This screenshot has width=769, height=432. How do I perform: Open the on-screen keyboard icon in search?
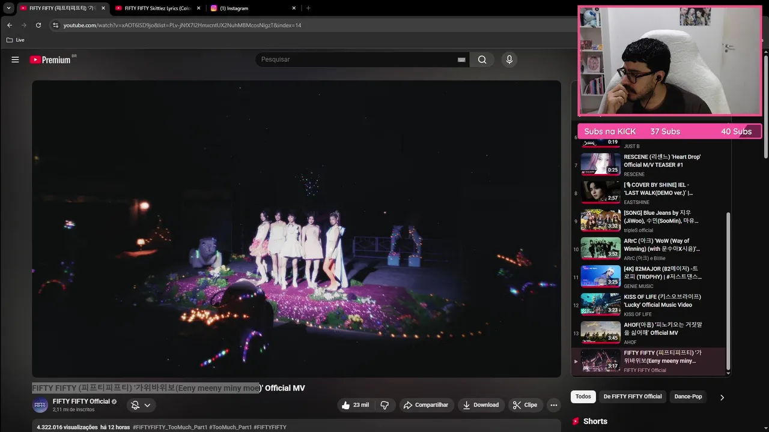coord(461,59)
